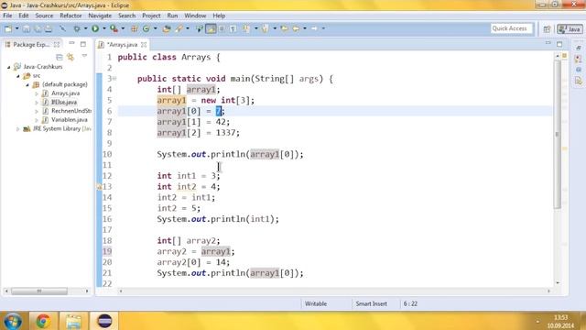Viewport: 586px width, 330px height.
Task: Click Collapse All in Package Explorer
Action: (x=59, y=57)
